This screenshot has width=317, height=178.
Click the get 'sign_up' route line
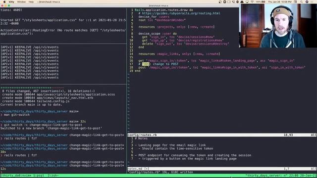(x=183, y=41)
